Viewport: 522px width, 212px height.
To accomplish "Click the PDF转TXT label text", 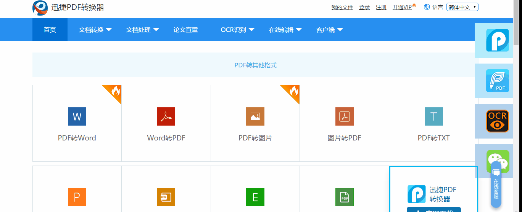I will 434,138.
